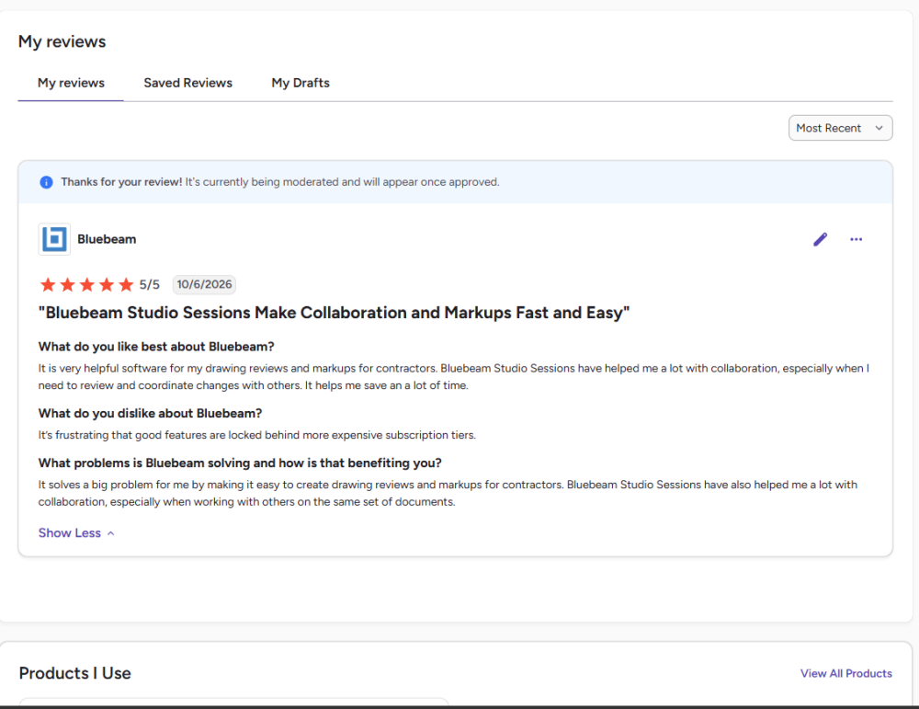Image resolution: width=919 pixels, height=709 pixels.
Task: Click "What do you like best about Bluebeam?" heading
Action: 156,347
